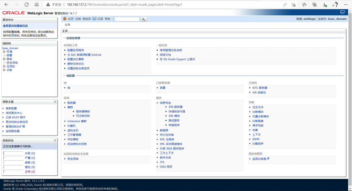Click the browser home icon
The image size is (352, 191).
coord(37,5)
